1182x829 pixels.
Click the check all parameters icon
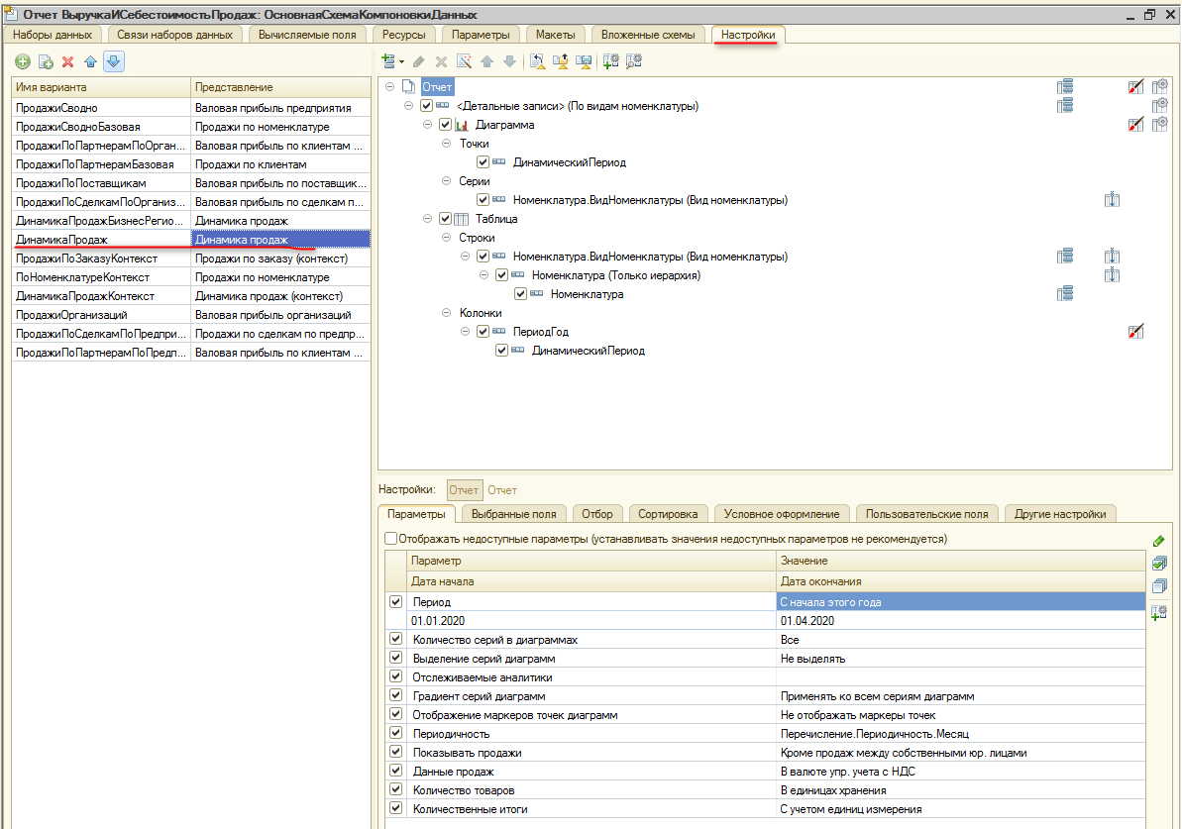1159,564
